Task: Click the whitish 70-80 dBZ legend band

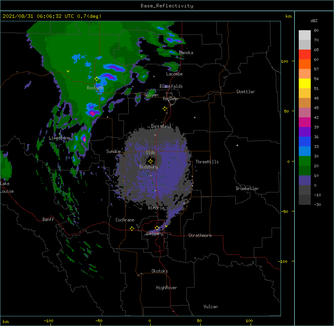Action: [305, 35]
